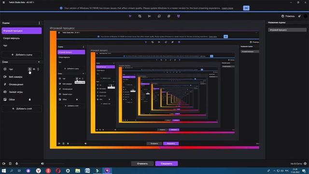Open Twitch Studio icon on taskbar
This screenshot has width=309, height=174.
coord(107,171)
